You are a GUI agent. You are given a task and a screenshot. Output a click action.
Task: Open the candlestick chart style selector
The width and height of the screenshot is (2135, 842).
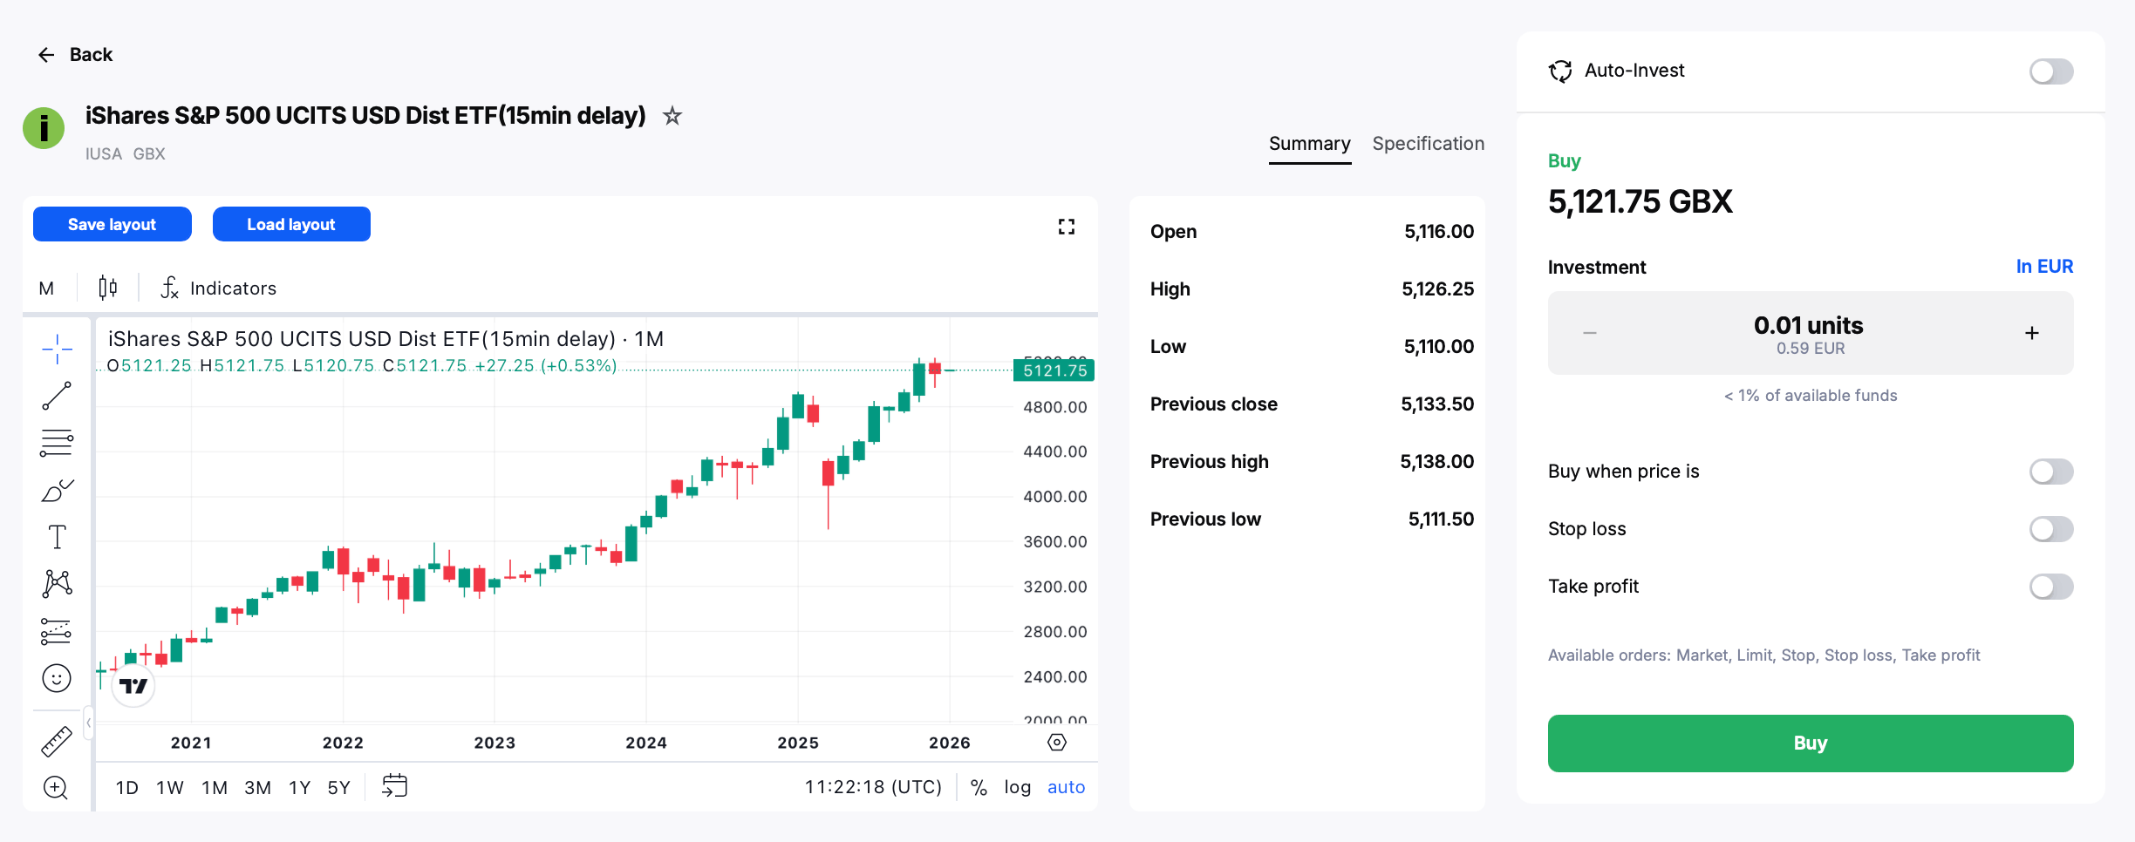107,288
